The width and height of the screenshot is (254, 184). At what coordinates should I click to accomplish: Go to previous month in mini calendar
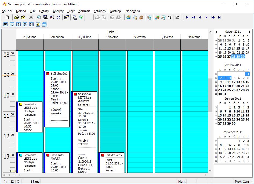[216, 32]
